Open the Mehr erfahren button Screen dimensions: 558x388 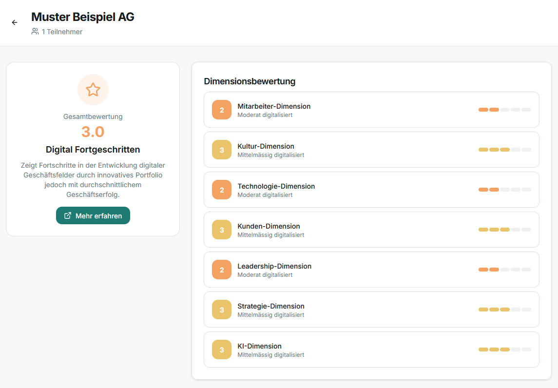pos(93,215)
